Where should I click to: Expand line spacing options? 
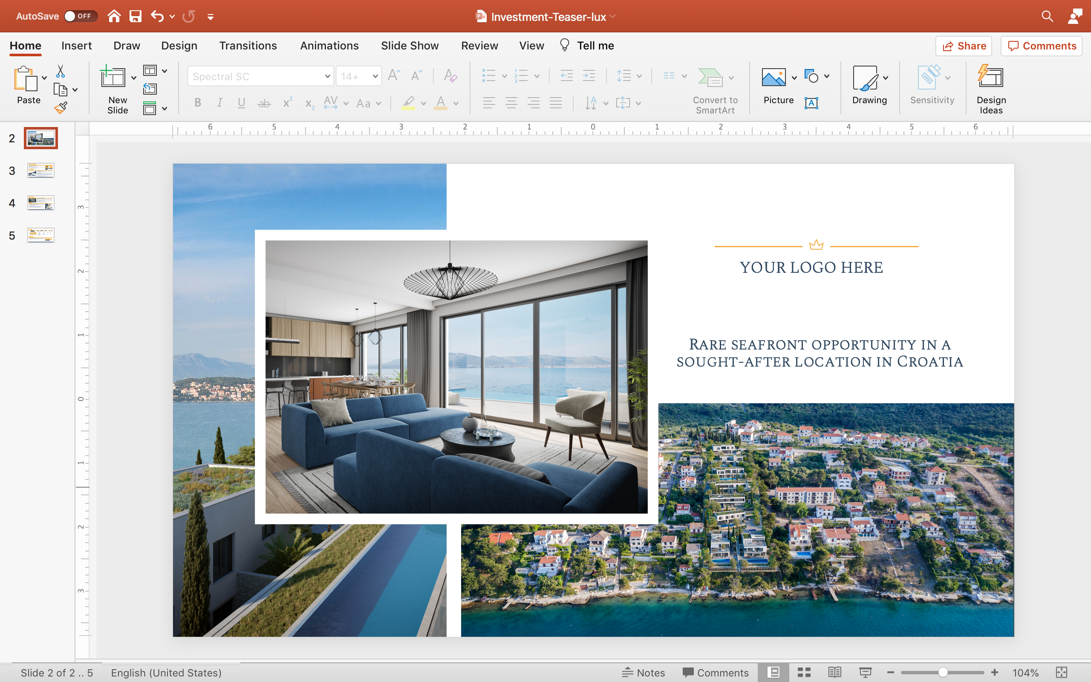click(x=639, y=76)
